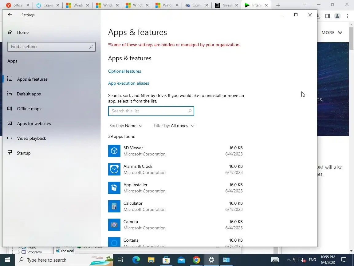Close the 'office' browser tab
The height and width of the screenshot is (266, 354).
pyautogui.click(x=28, y=5)
